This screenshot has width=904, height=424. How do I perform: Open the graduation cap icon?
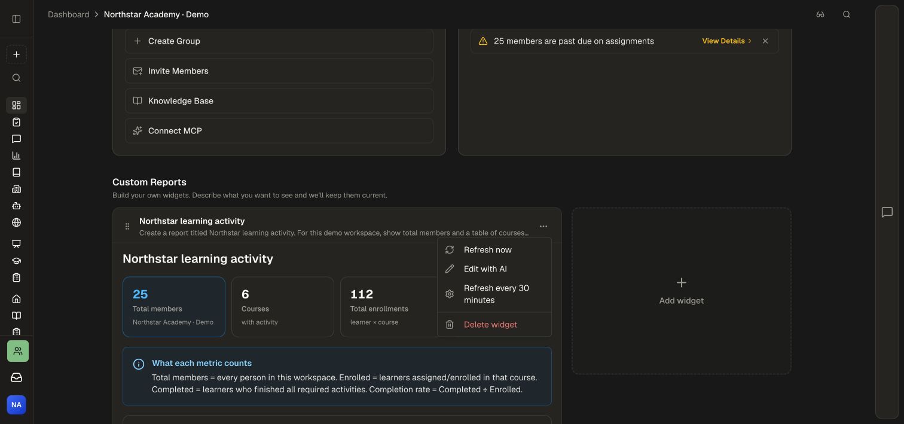click(x=16, y=261)
